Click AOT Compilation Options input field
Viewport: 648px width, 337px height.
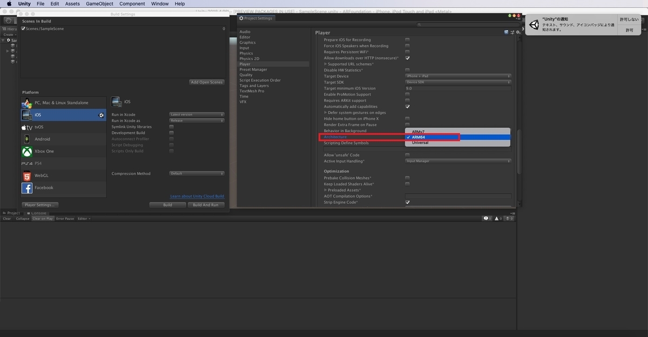point(458,196)
